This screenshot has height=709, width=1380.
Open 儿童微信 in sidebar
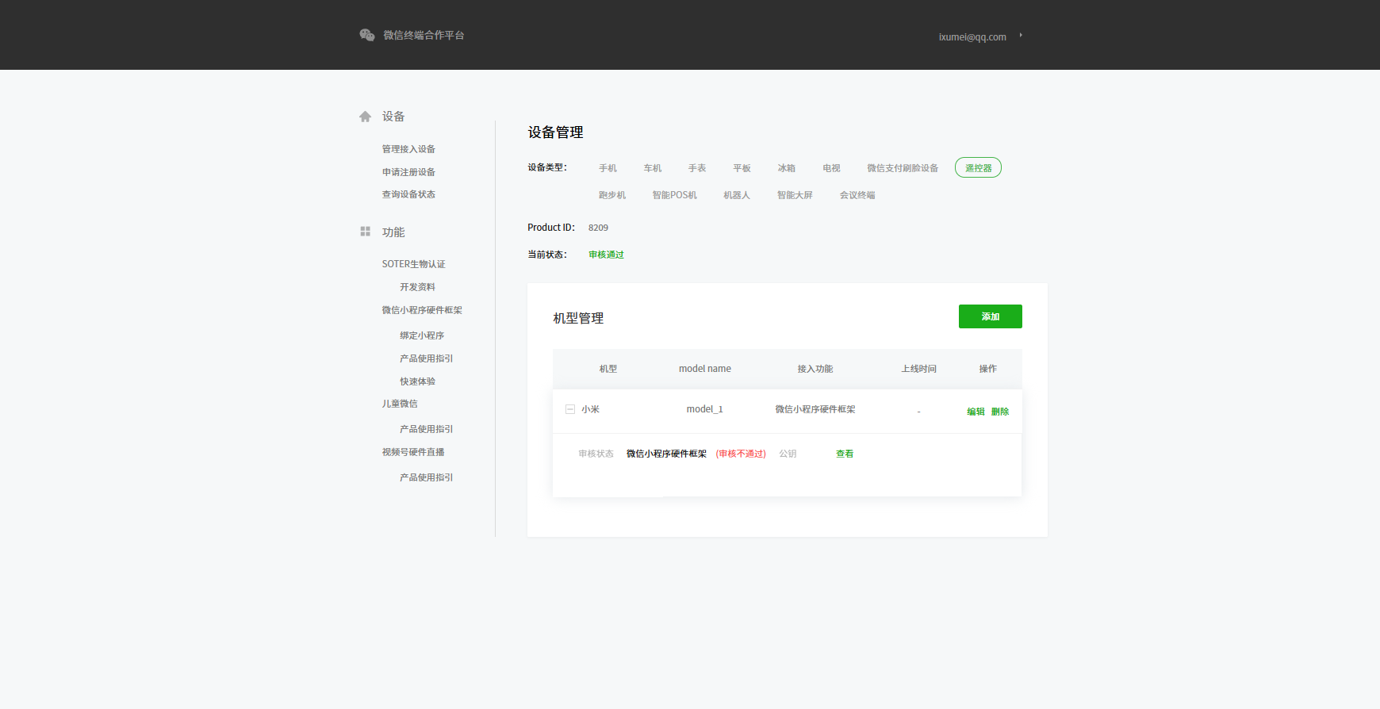pyautogui.click(x=400, y=404)
